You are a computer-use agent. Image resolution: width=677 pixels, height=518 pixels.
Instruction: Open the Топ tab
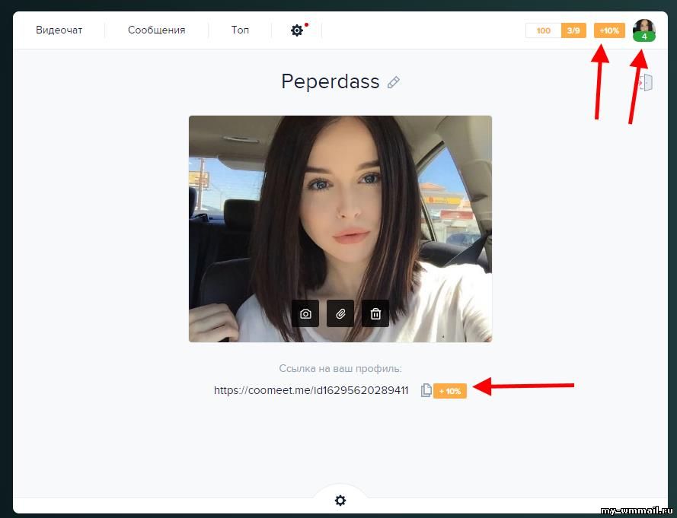240,30
